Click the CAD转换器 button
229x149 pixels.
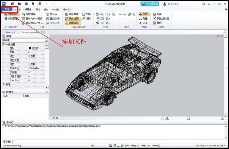150,4
